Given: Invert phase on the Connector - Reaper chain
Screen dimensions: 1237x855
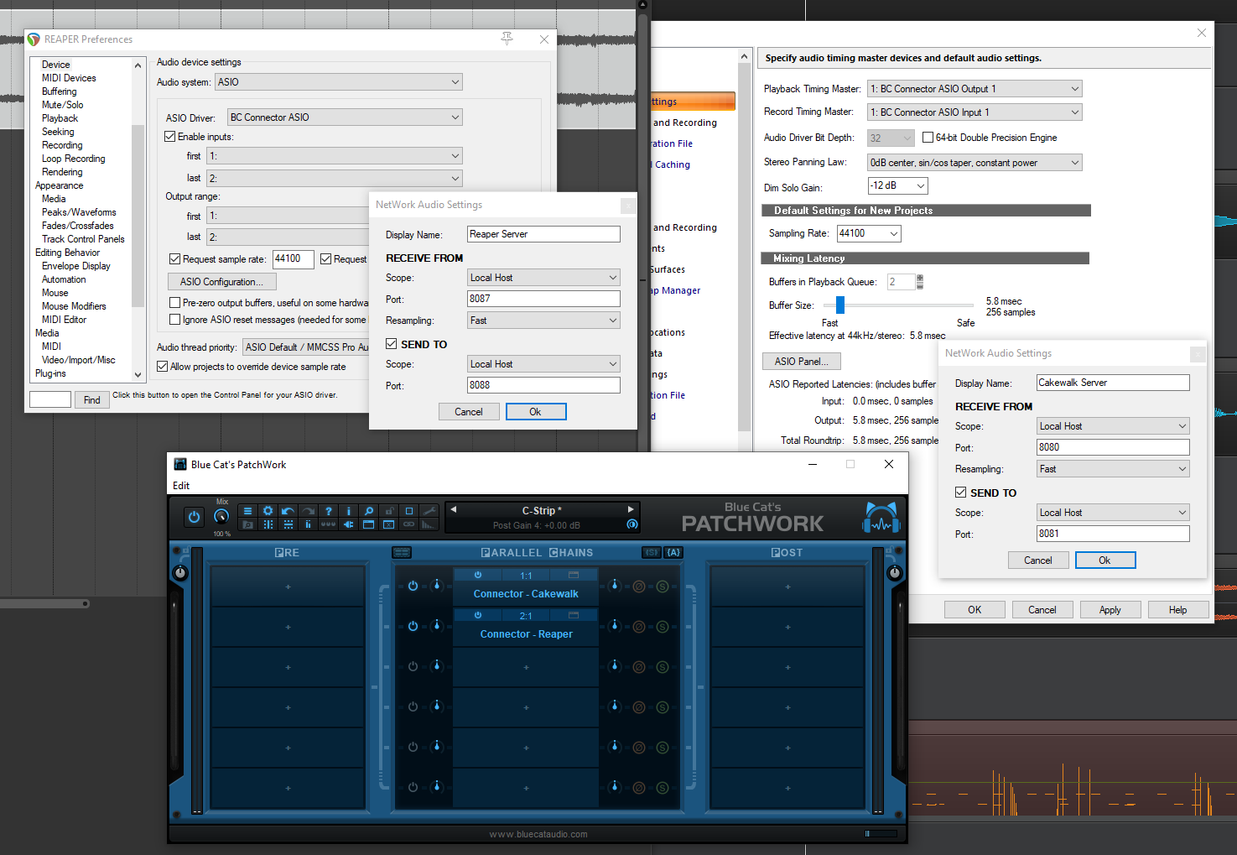Looking at the screenshot, I should pos(639,626).
